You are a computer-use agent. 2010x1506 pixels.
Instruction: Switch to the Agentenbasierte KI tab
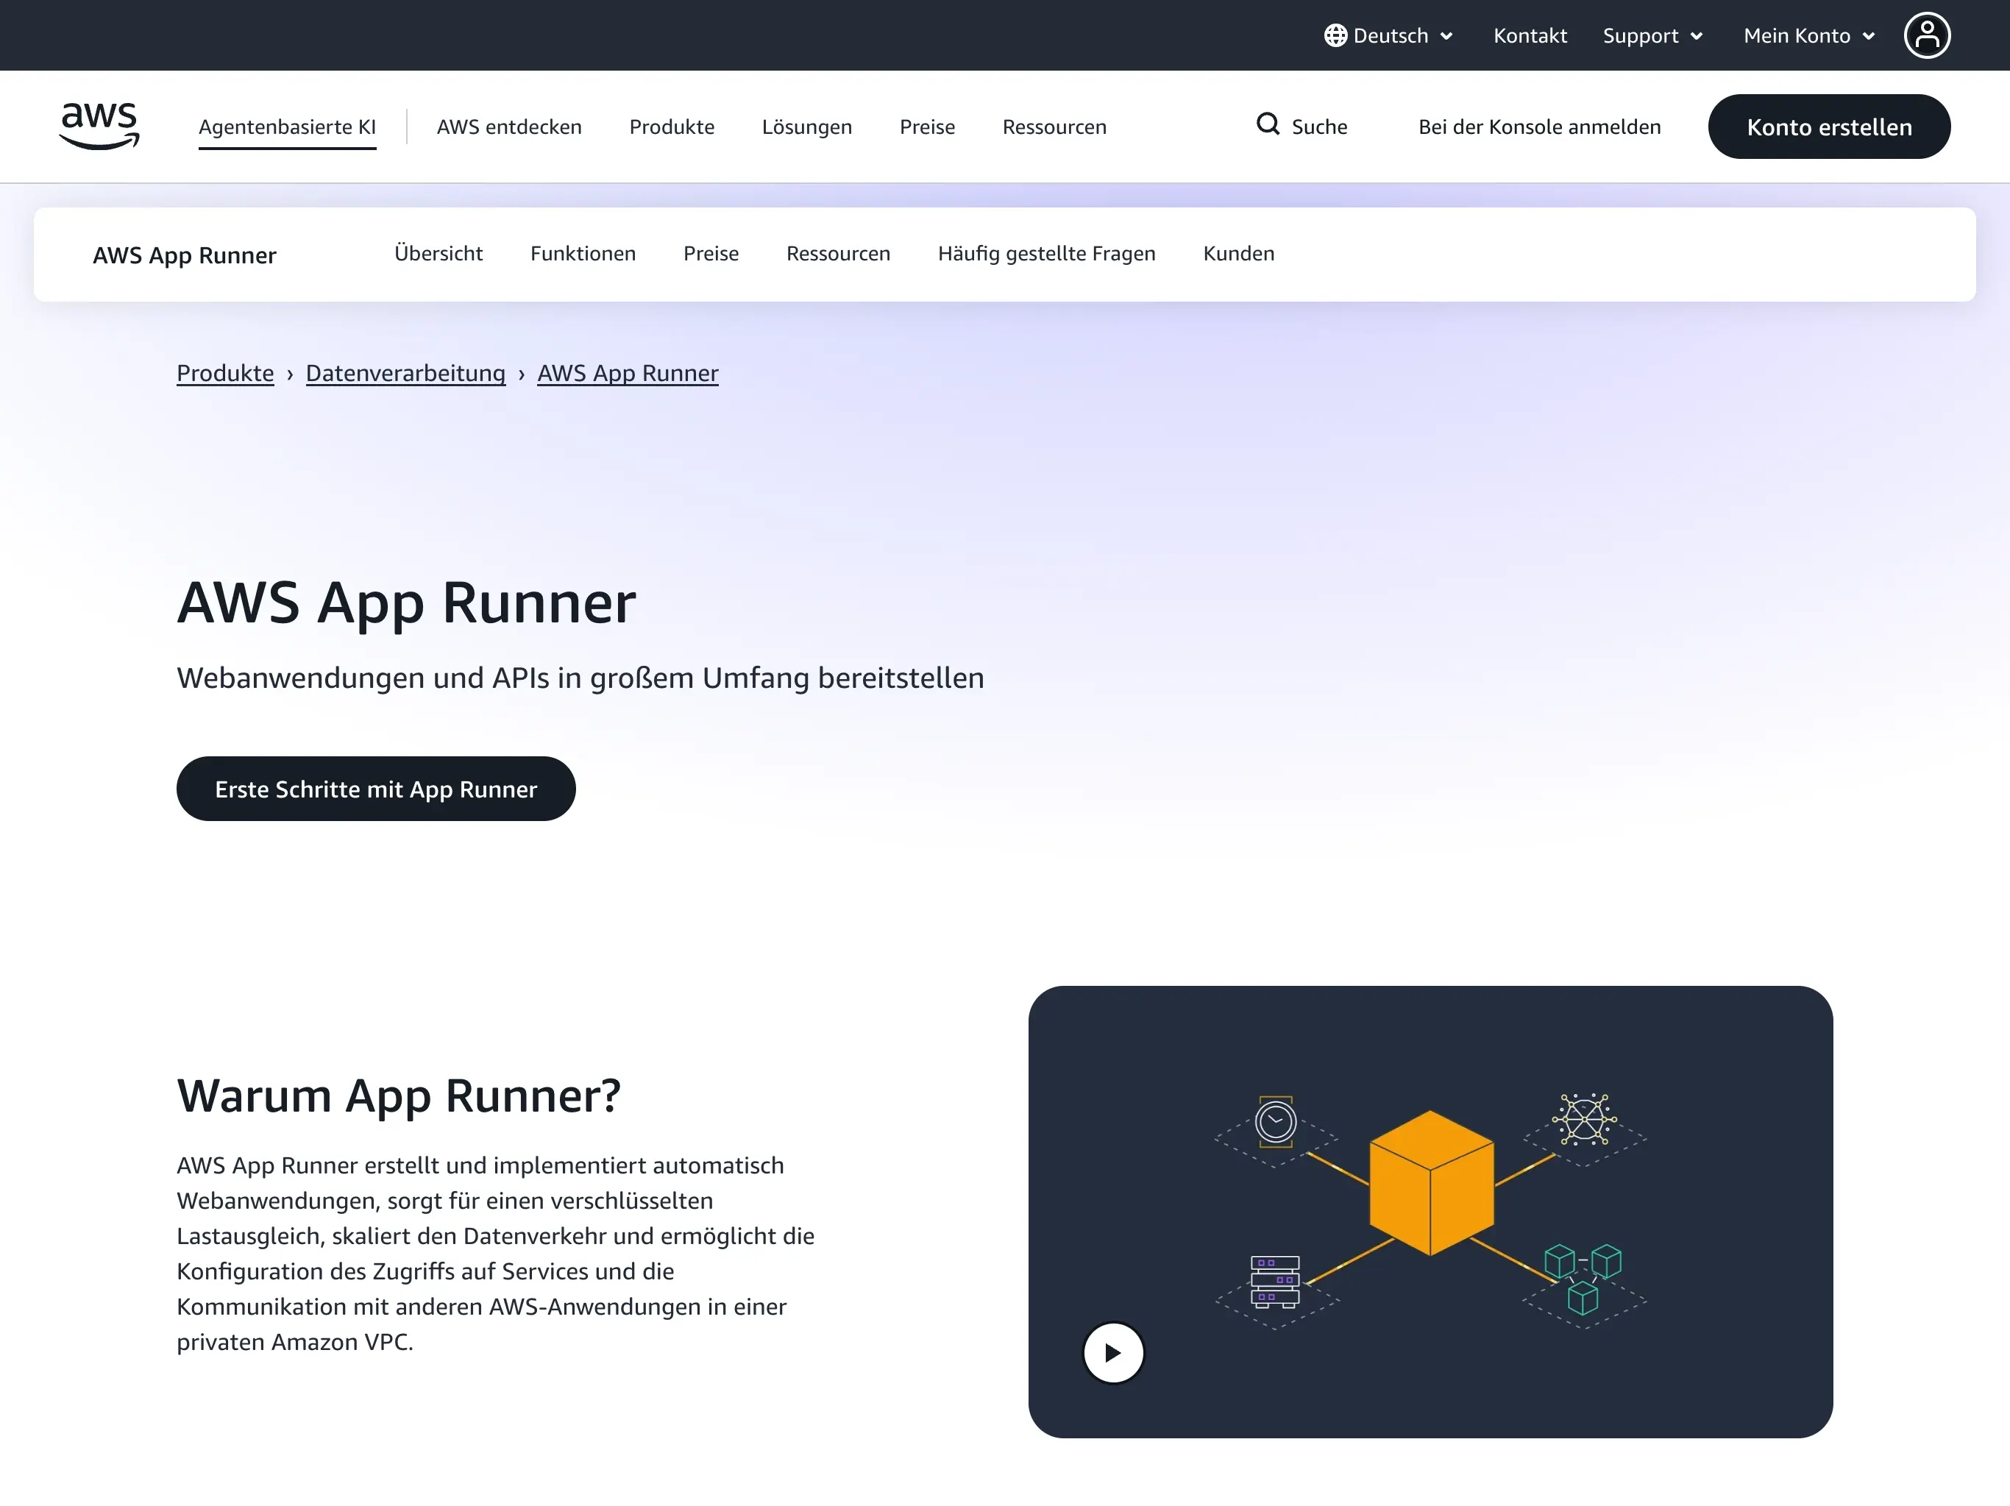coord(288,127)
